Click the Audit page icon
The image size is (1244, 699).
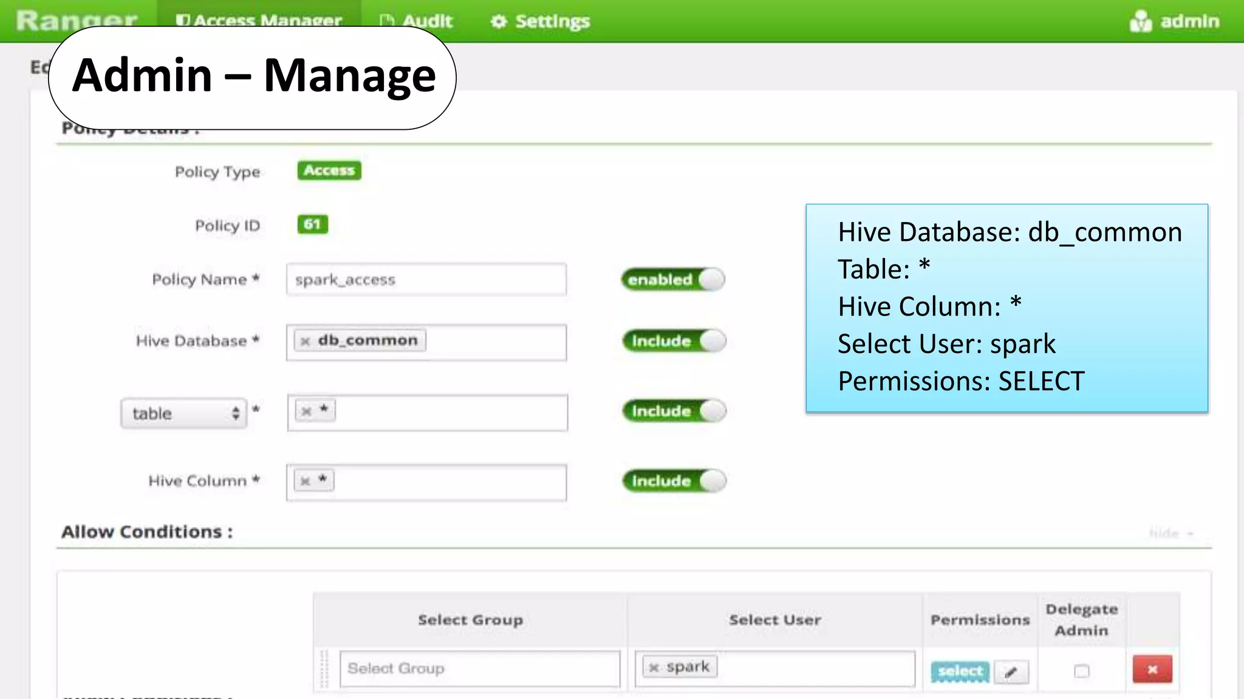[386, 22]
